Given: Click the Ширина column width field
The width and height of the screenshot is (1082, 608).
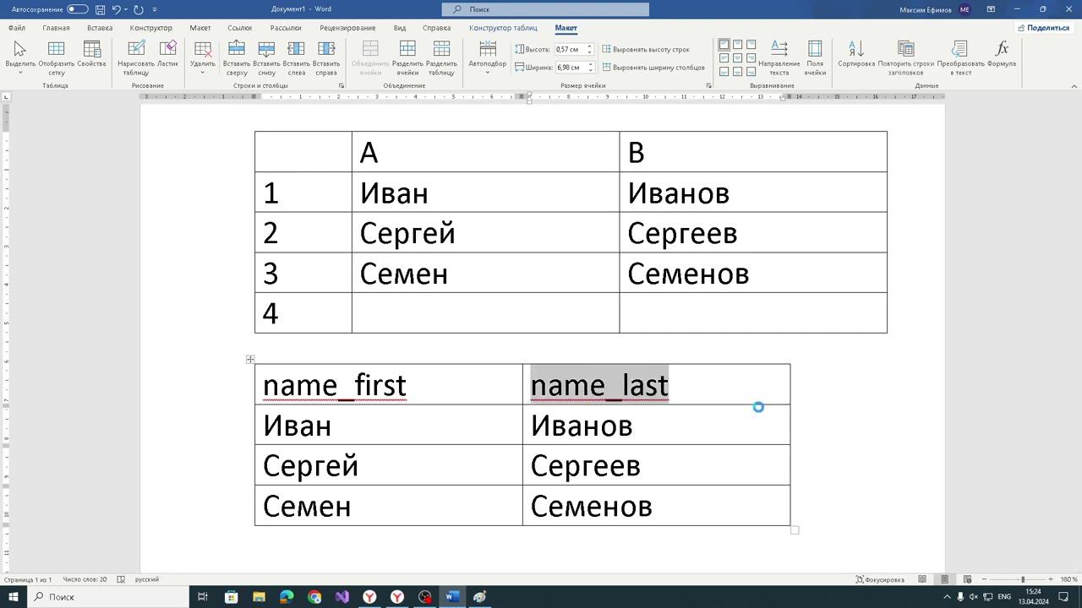Looking at the screenshot, I should click(x=568, y=68).
